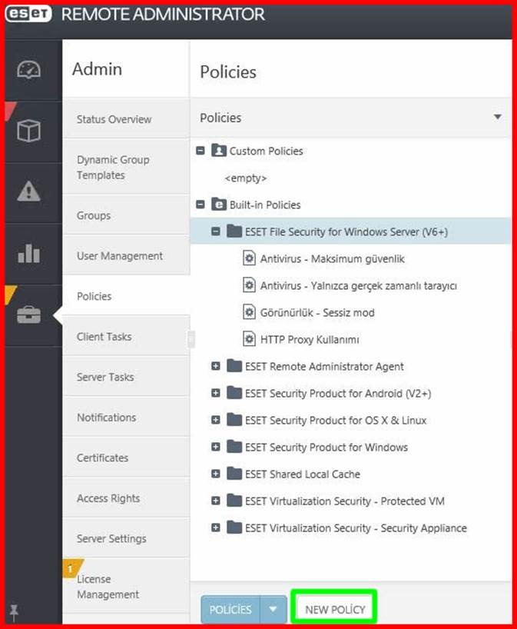Open the Threats warning triangle icon
The image size is (517, 629).
[29, 191]
